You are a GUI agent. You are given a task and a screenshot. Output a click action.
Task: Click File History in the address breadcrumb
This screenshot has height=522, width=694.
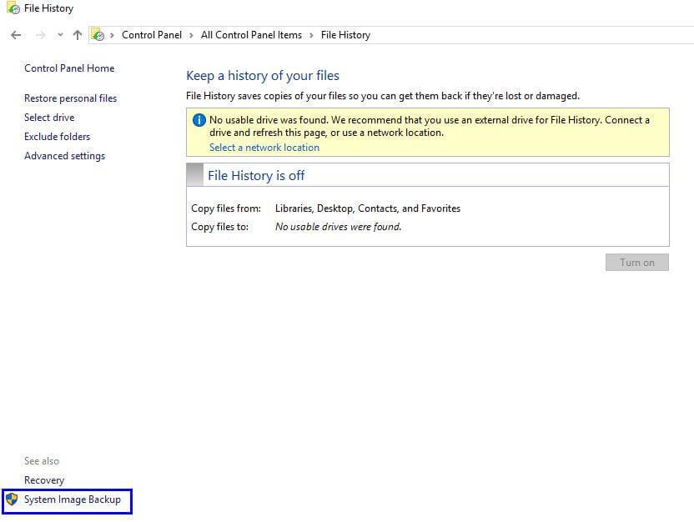(345, 35)
